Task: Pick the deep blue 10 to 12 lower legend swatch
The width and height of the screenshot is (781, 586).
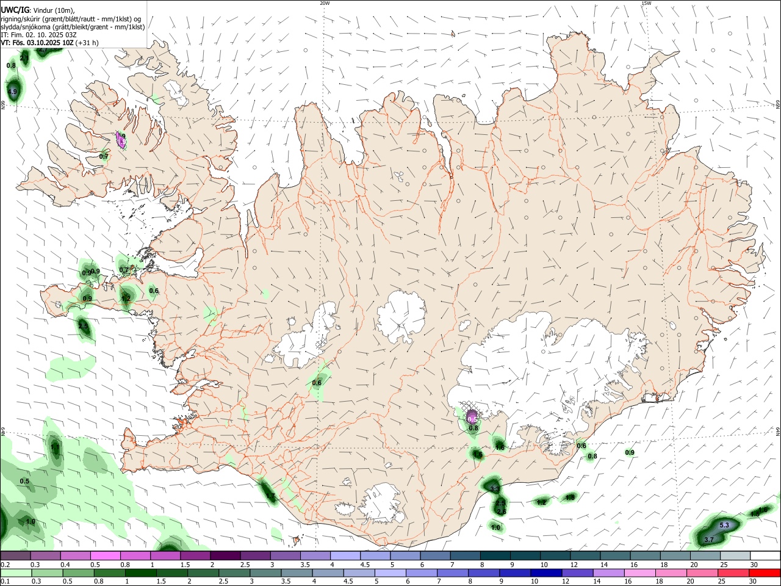Action: point(546,573)
